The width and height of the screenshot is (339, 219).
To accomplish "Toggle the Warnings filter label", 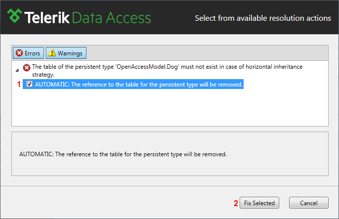I will pyautogui.click(x=70, y=53).
